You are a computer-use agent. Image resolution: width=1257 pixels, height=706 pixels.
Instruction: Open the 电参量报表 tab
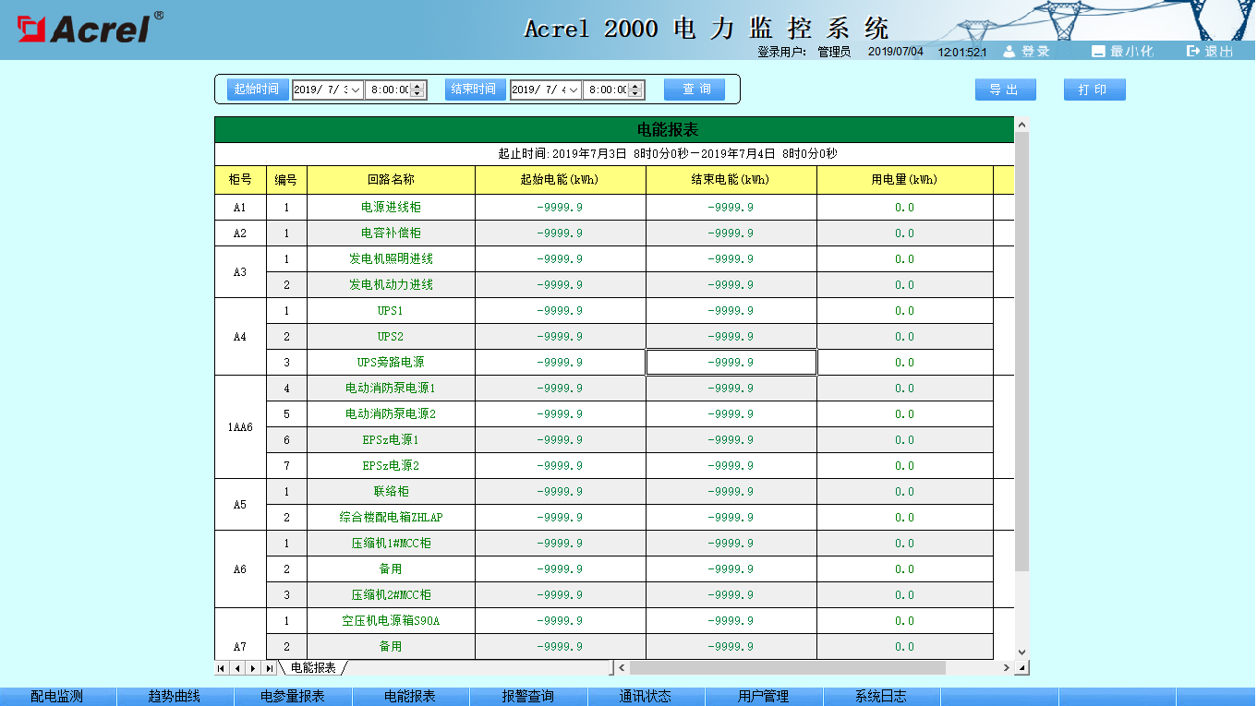click(x=293, y=697)
